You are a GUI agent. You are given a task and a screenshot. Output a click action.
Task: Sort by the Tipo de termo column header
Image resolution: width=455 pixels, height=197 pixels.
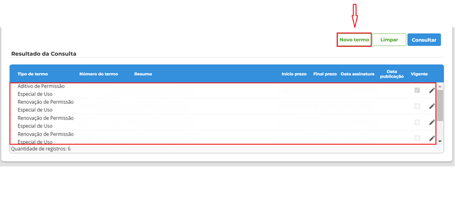[x=33, y=74]
